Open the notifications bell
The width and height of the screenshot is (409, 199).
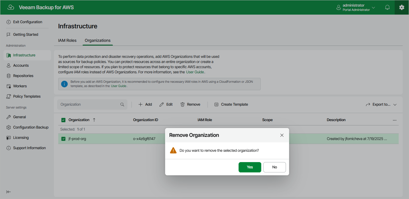387,7
